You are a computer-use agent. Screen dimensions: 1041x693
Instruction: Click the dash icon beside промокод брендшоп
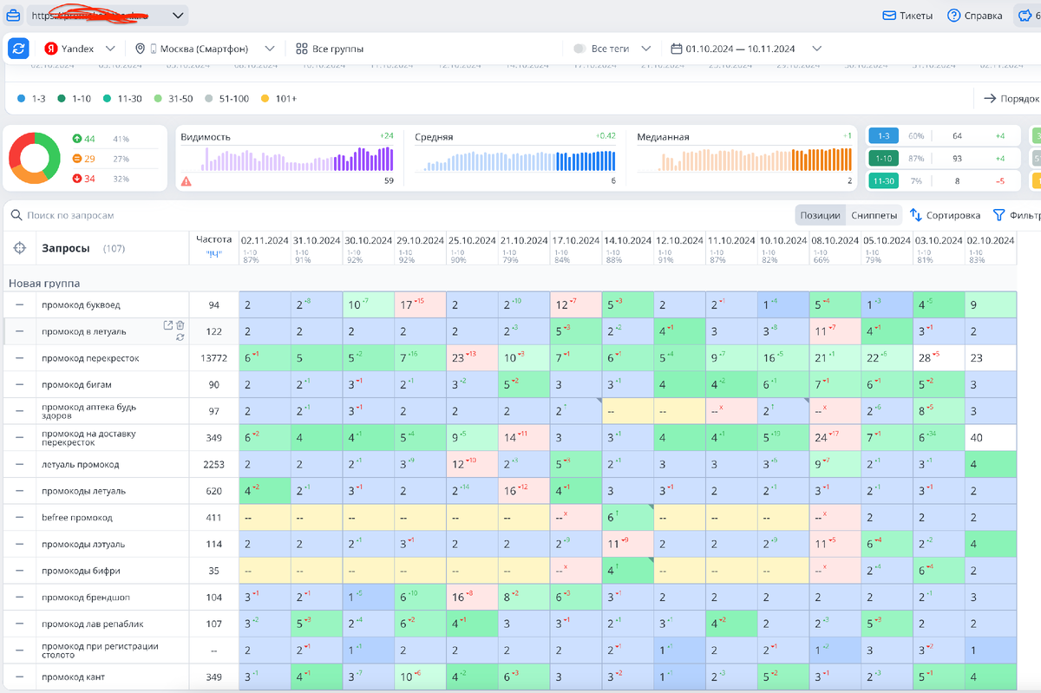(19, 598)
